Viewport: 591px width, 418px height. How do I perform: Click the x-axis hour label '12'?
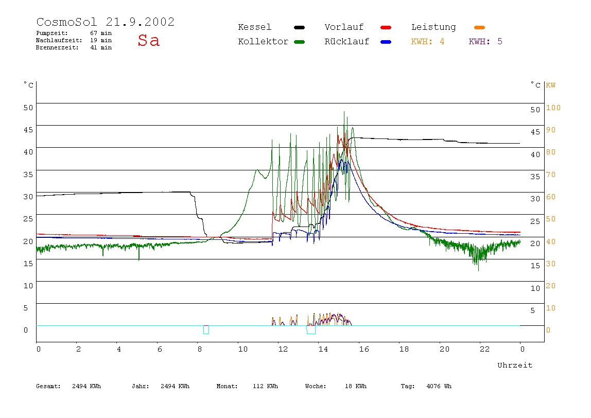tap(283, 350)
